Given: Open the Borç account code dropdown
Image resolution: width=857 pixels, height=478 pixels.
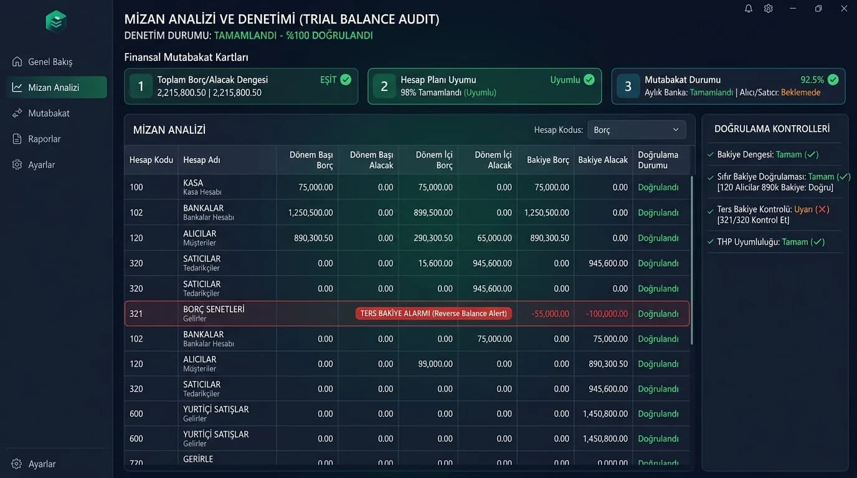Looking at the screenshot, I should [x=637, y=129].
